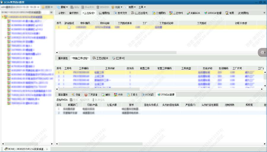The image size is (267, 152).
Task: Open the 视图 dropdown arrow
Action: [x=135, y=7]
